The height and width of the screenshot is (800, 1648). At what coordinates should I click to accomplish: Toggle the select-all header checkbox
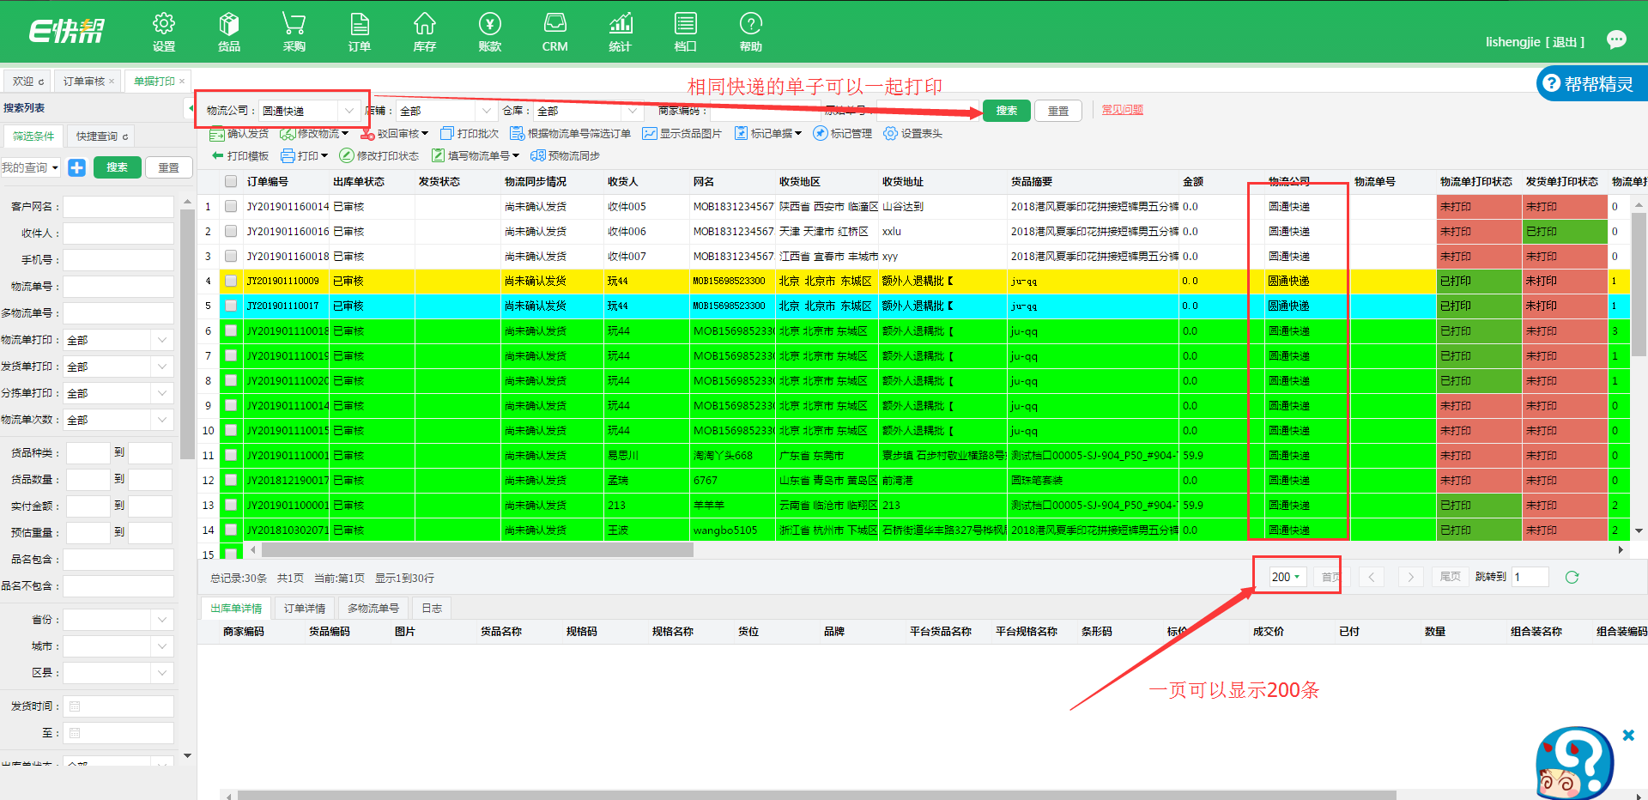coord(231,181)
